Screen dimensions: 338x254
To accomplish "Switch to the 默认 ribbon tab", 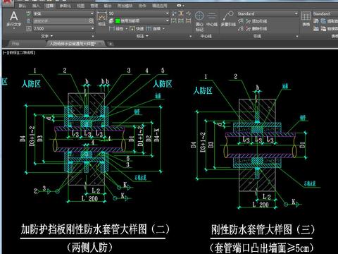I will tap(23, 6).
